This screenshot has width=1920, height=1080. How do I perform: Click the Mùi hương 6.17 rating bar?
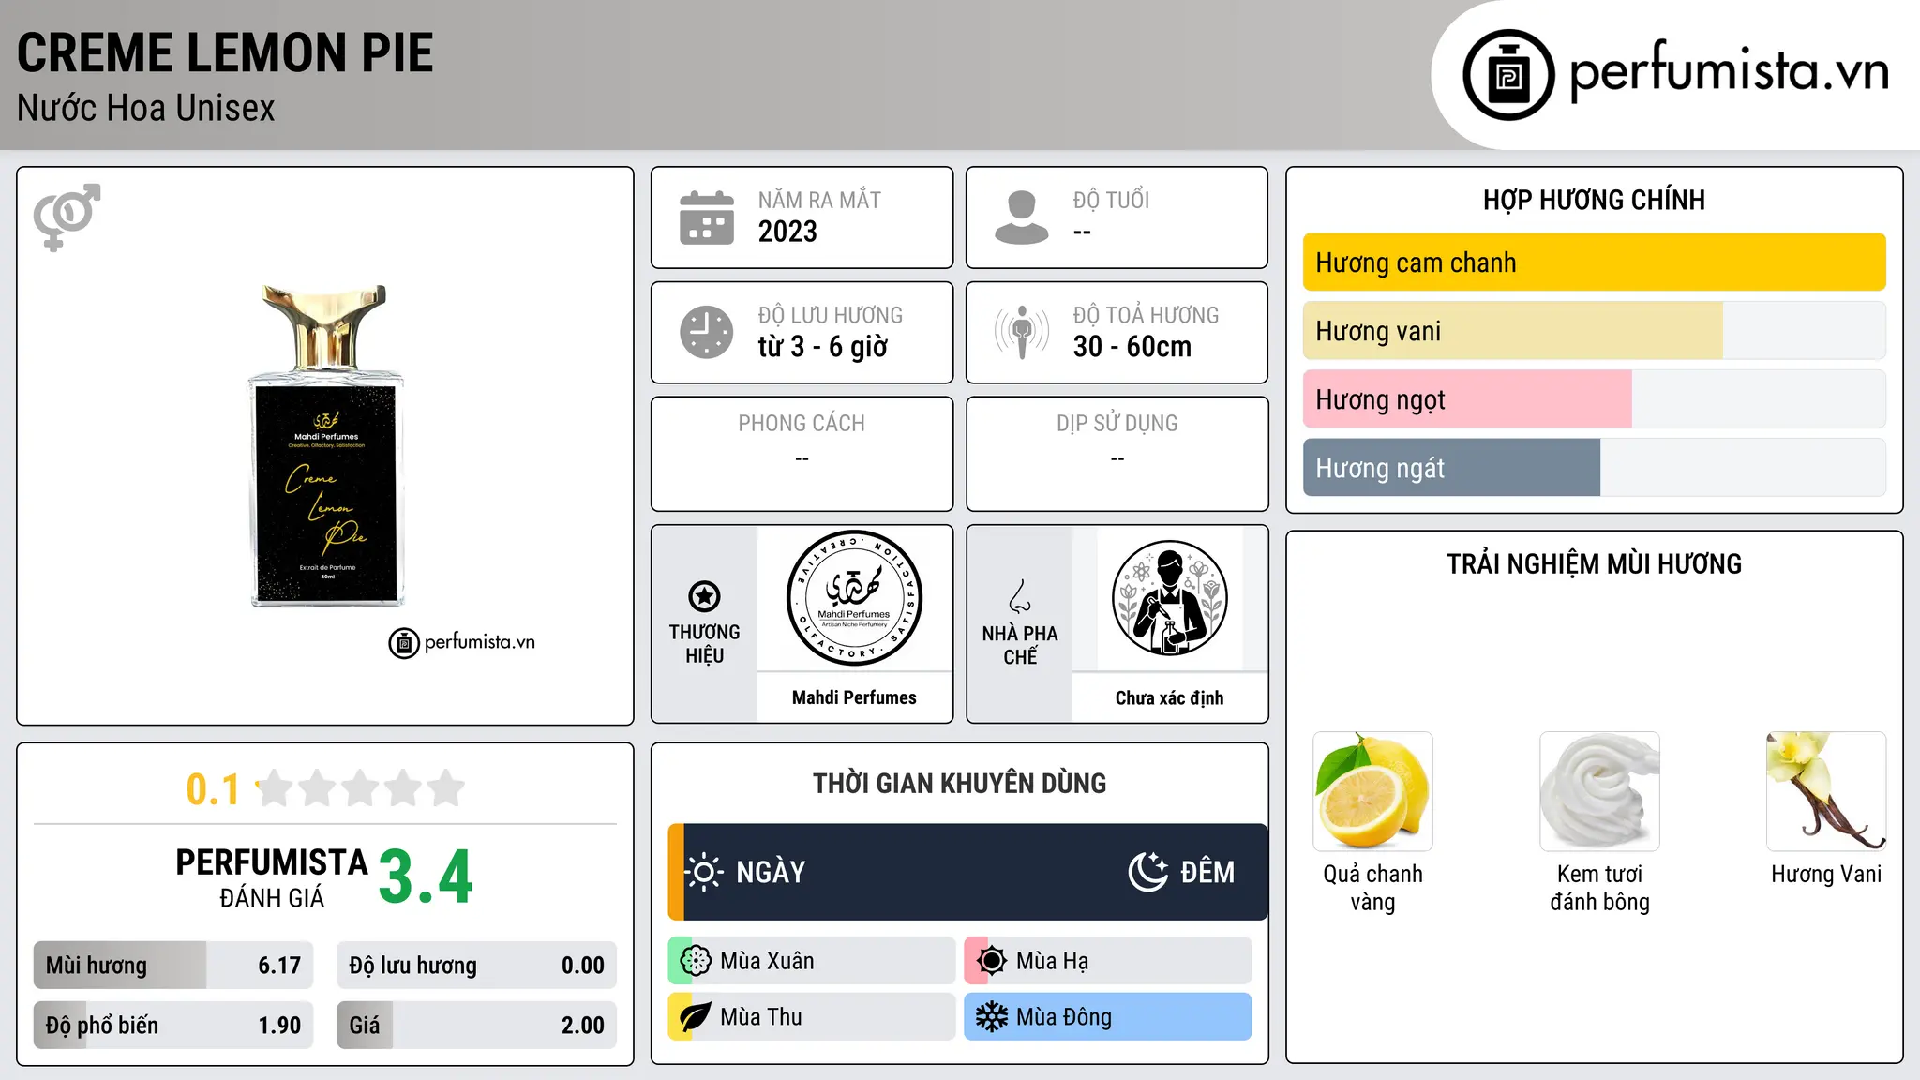click(173, 966)
